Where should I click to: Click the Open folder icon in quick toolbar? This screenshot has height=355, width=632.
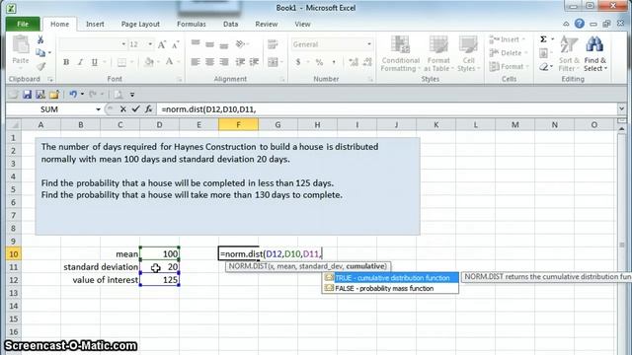(54, 95)
